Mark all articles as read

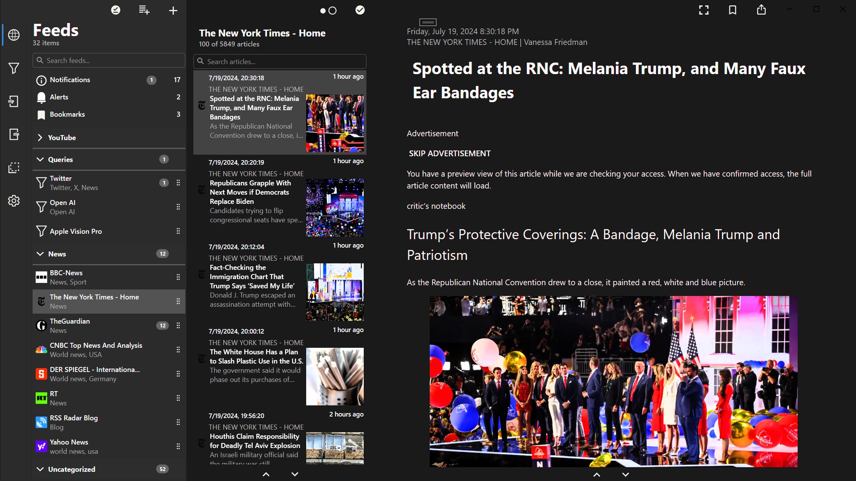point(360,10)
